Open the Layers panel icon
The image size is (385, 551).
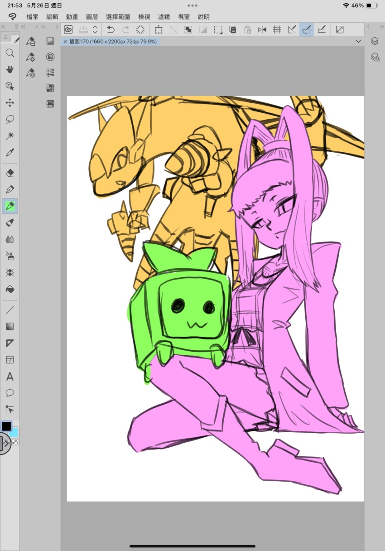point(375,41)
